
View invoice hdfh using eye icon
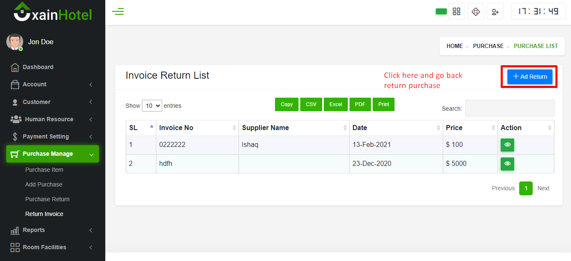coord(507,164)
